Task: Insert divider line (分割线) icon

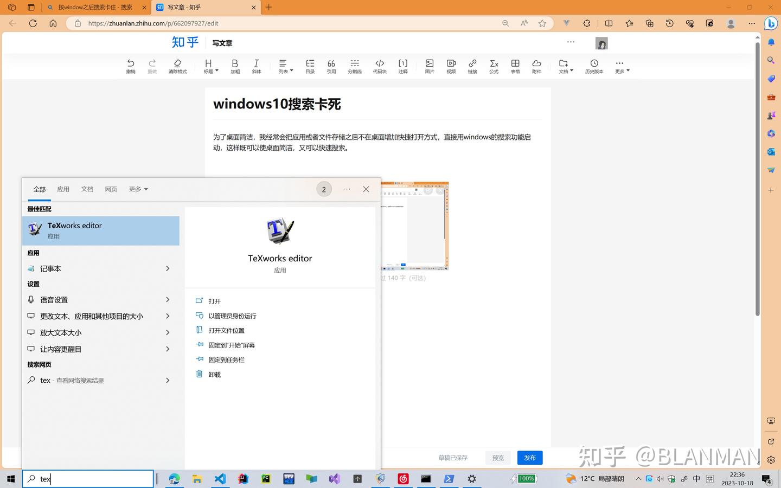Action: 355,66
